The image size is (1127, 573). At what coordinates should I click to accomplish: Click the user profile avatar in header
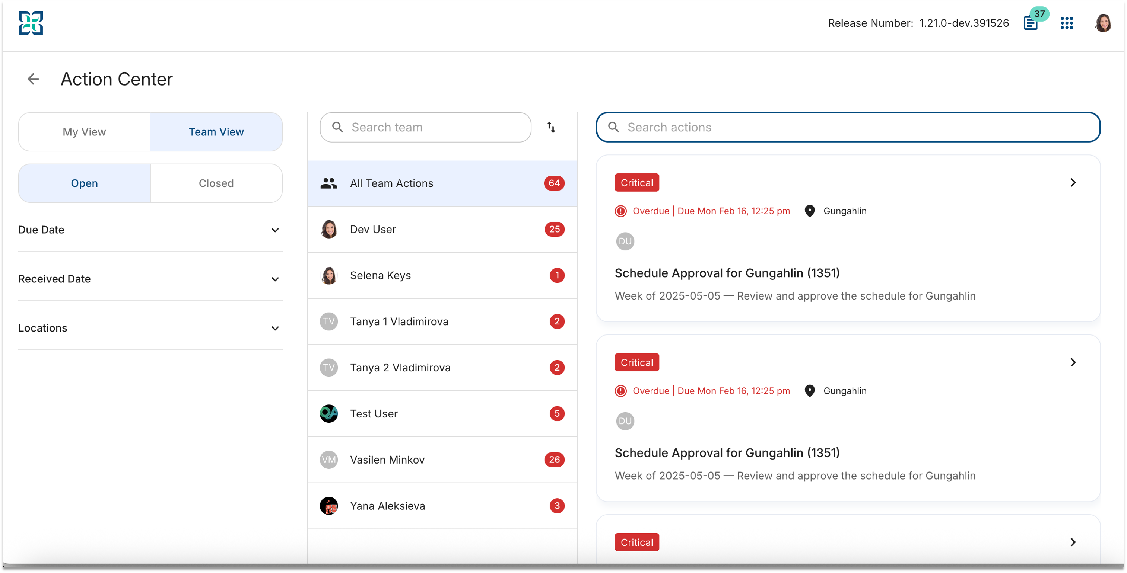click(1103, 23)
